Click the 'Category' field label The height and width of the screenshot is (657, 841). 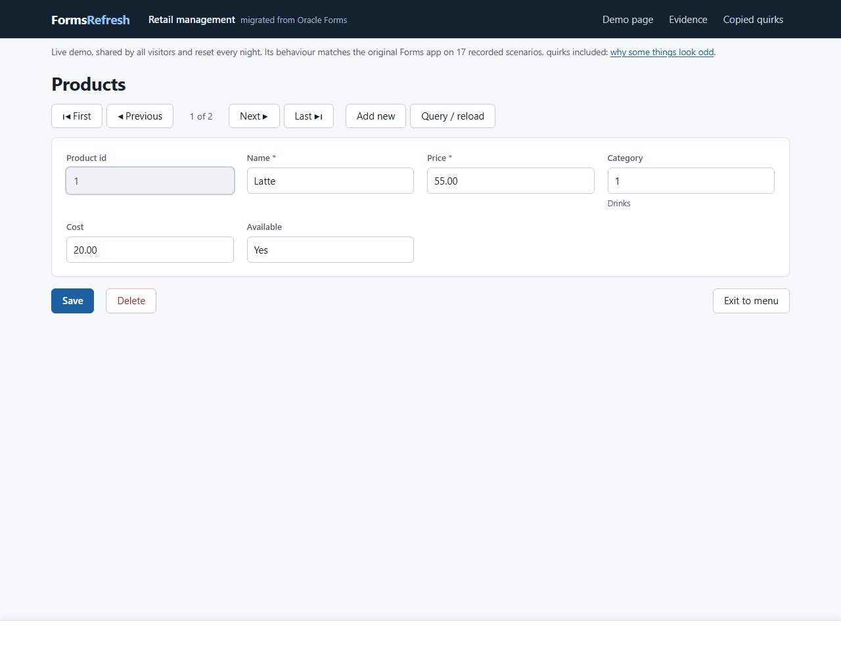625,158
